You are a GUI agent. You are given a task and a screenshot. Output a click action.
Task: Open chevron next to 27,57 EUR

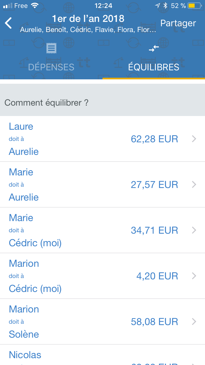tap(194, 185)
